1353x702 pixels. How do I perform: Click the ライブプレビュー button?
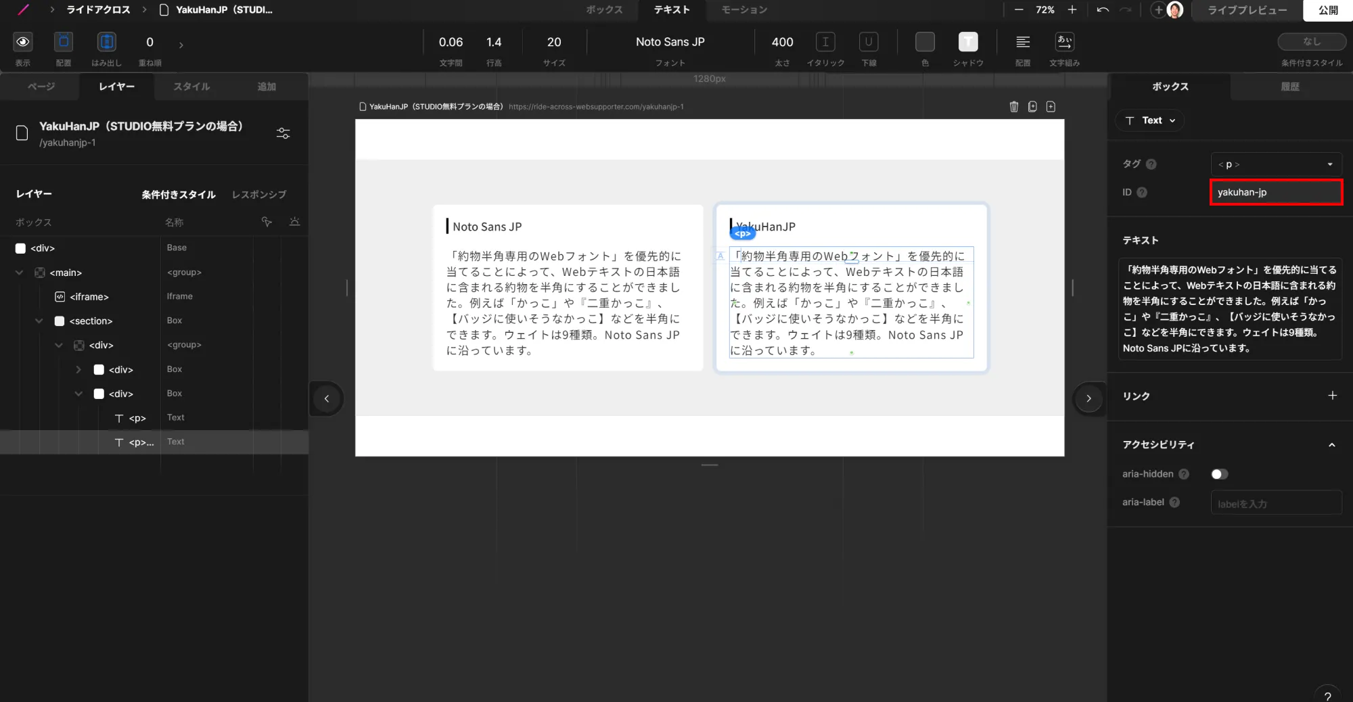tap(1247, 10)
